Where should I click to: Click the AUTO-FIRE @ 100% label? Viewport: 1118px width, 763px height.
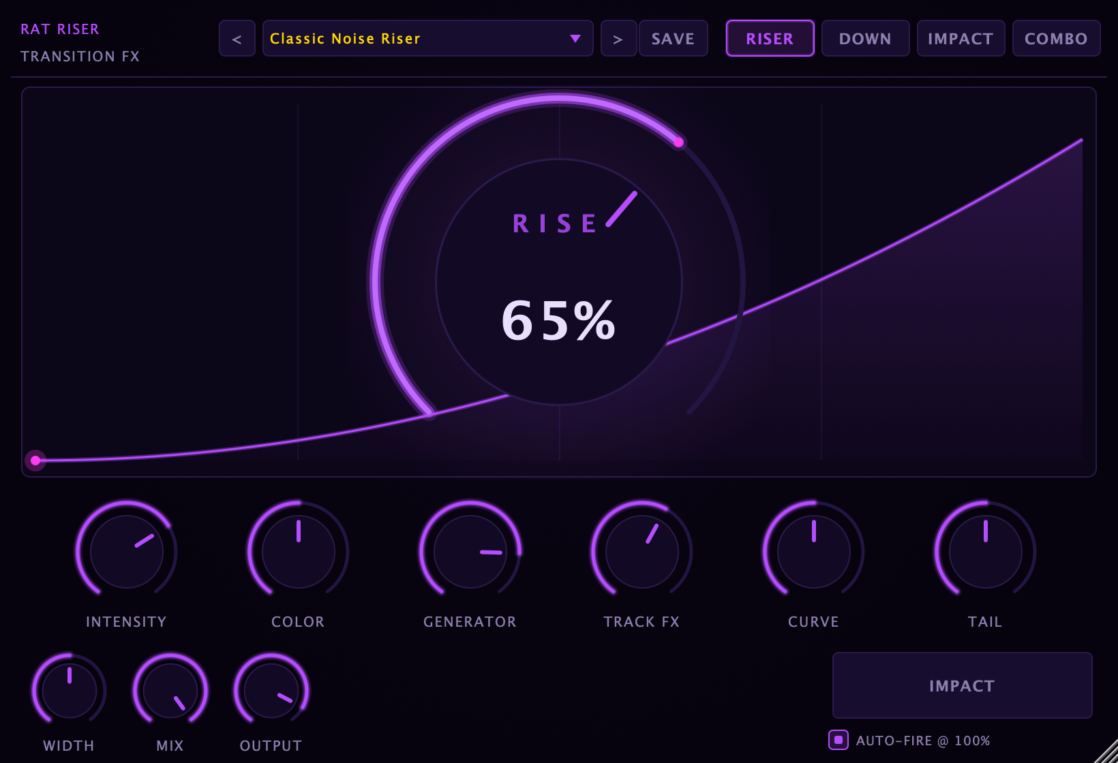point(923,741)
